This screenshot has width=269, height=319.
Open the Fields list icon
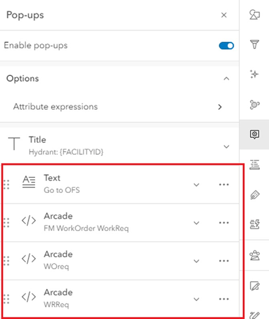pyautogui.click(x=254, y=165)
